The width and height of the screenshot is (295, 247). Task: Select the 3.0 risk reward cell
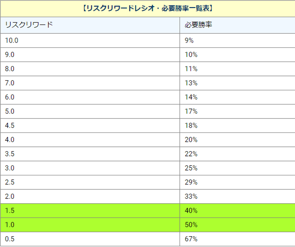pyautogui.click(x=10, y=168)
